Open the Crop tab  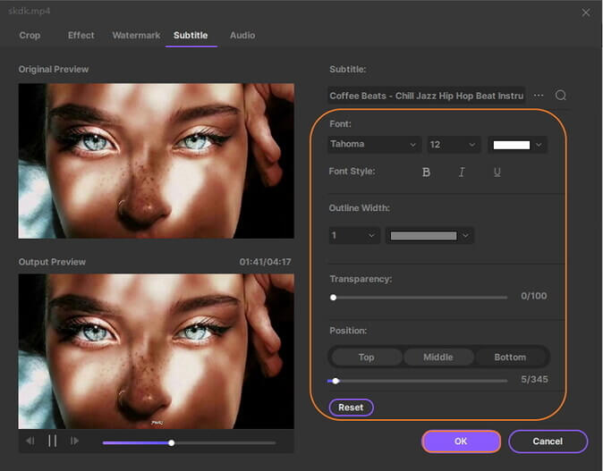click(30, 36)
